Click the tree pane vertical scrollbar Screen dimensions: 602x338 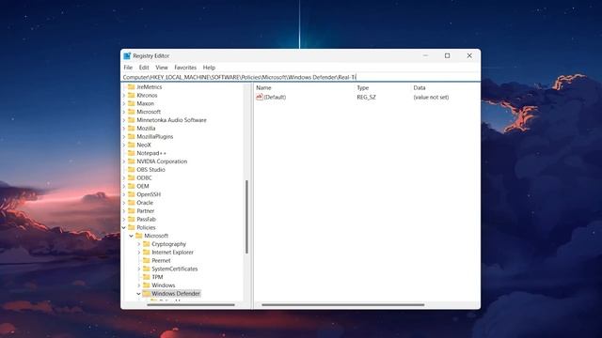pyautogui.click(x=246, y=217)
